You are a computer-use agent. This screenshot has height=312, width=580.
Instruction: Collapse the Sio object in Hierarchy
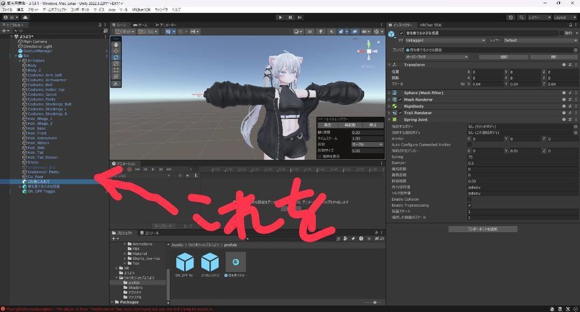click(x=15, y=56)
